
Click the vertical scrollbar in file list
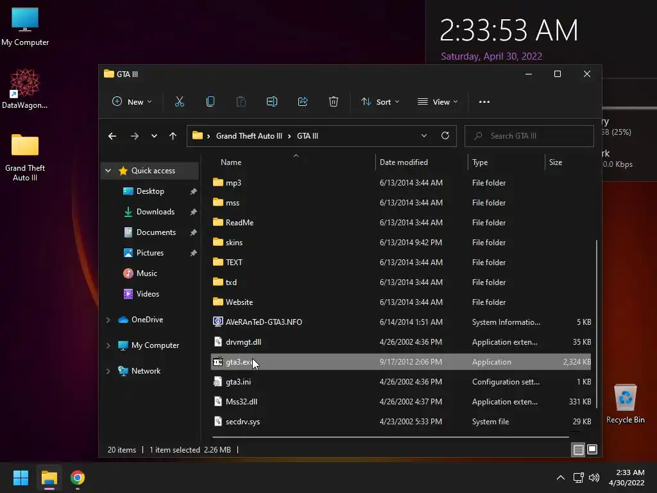[596, 324]
